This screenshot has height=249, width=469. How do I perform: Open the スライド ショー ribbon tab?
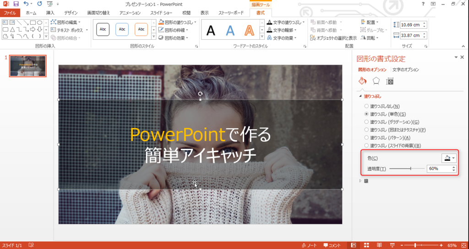click(x=162, y=13)
